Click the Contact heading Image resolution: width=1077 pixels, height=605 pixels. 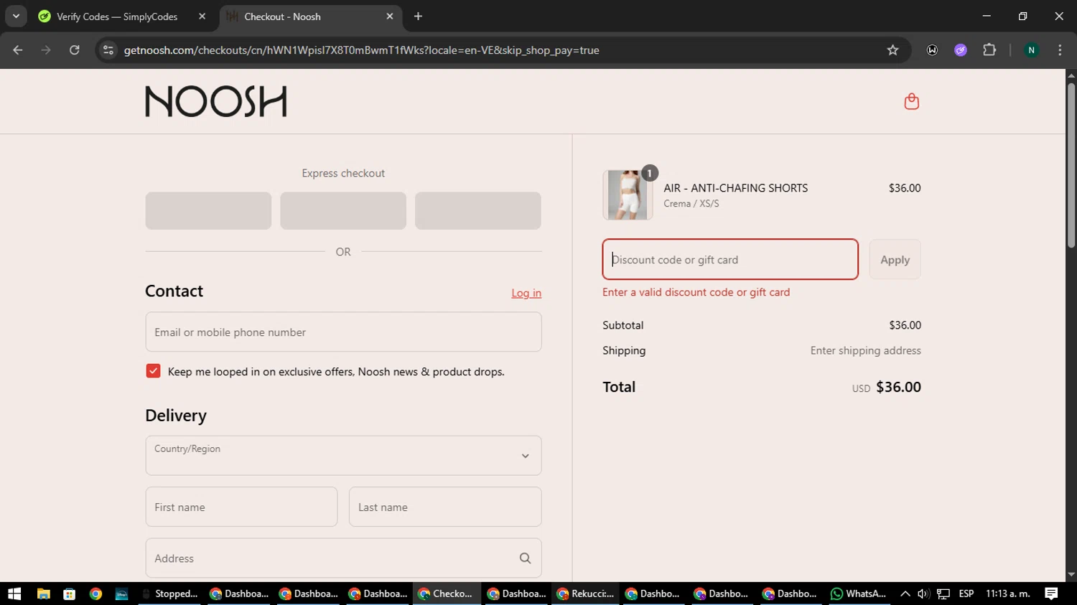coord(174,291)
